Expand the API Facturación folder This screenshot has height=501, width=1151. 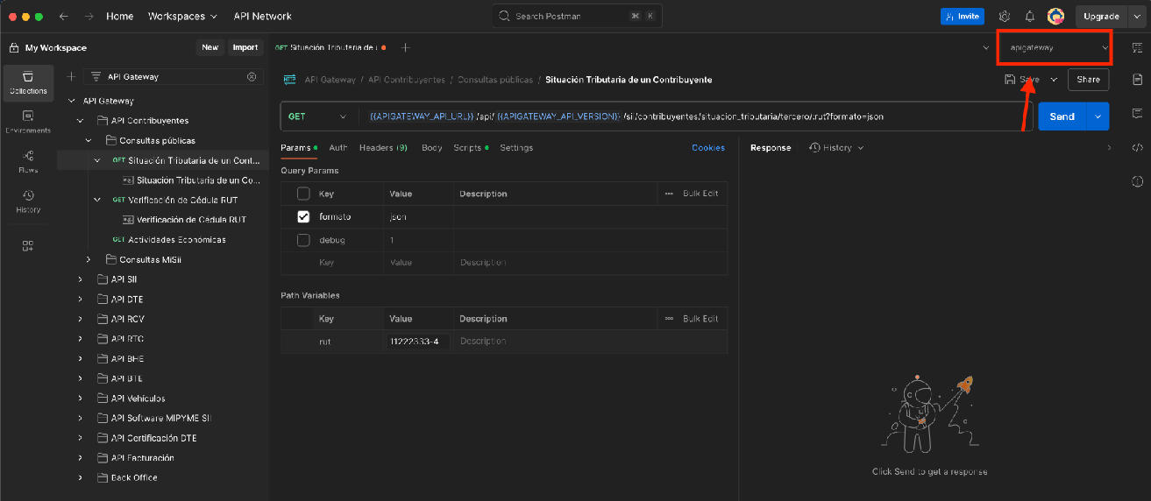81,458
